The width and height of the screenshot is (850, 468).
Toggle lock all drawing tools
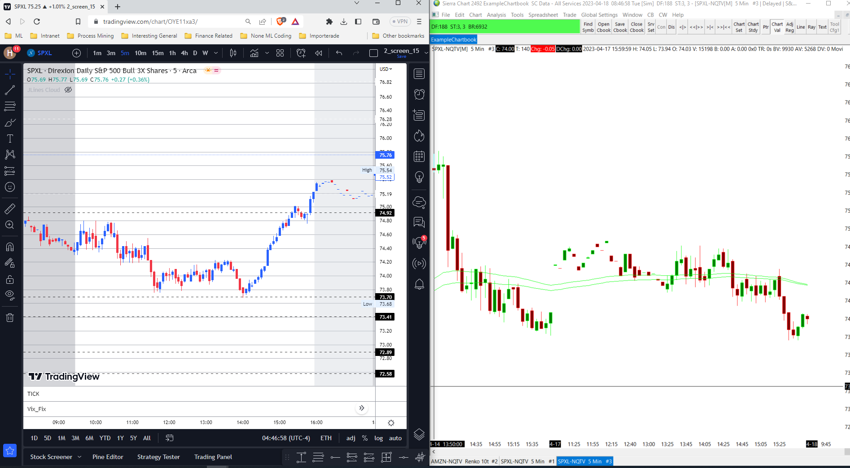tap(10, 280)
